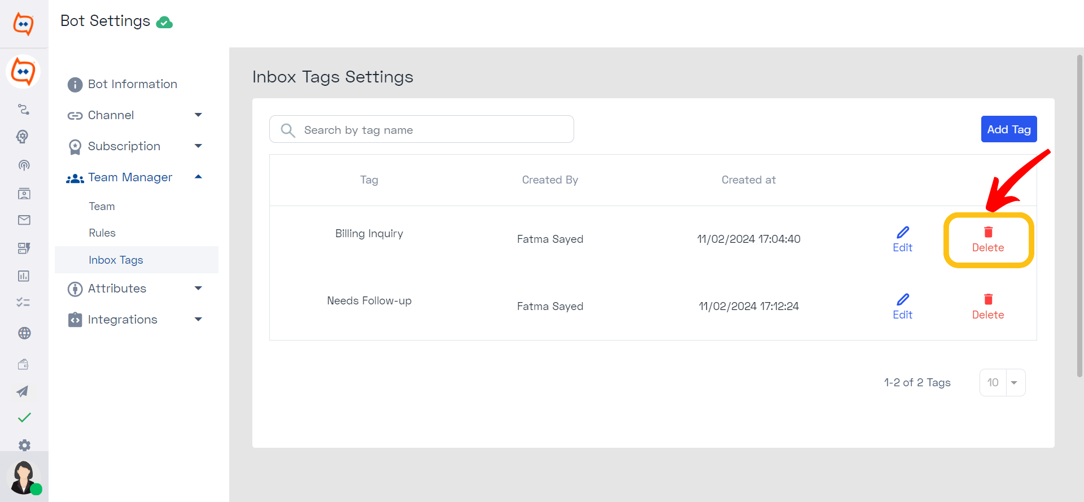Open the tags per page dropdown
Viewport: 1084px width, 502px height.
(1003, 383)
